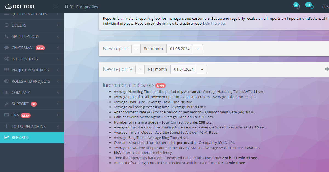
Task: Expand the Company menu chevron
Action: pos(58,93)
